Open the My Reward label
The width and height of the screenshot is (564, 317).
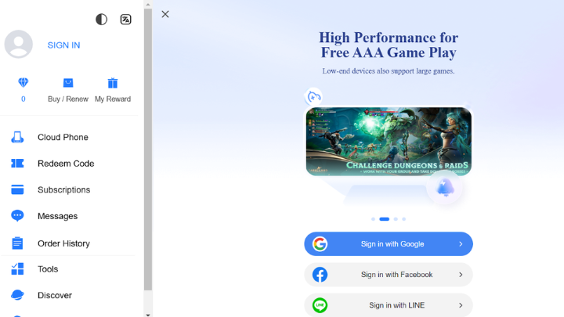[x=113, y=99]
